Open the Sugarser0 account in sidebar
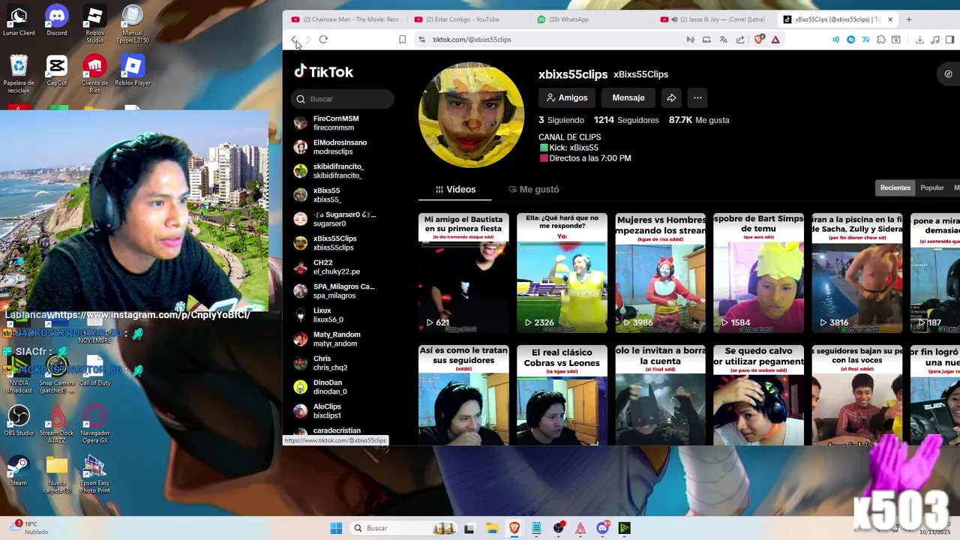 pos(341,219)
